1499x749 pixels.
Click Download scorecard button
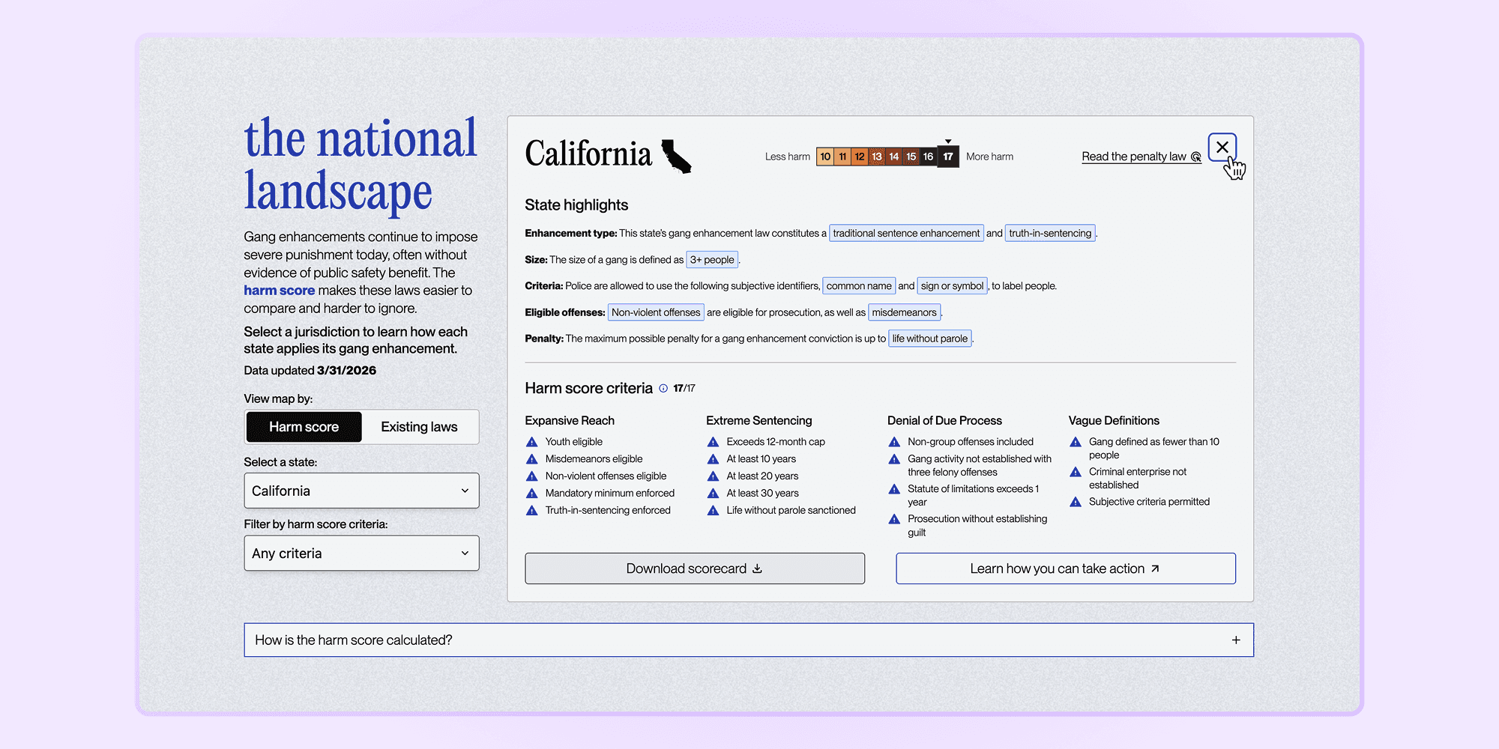[x=695, y=568]
